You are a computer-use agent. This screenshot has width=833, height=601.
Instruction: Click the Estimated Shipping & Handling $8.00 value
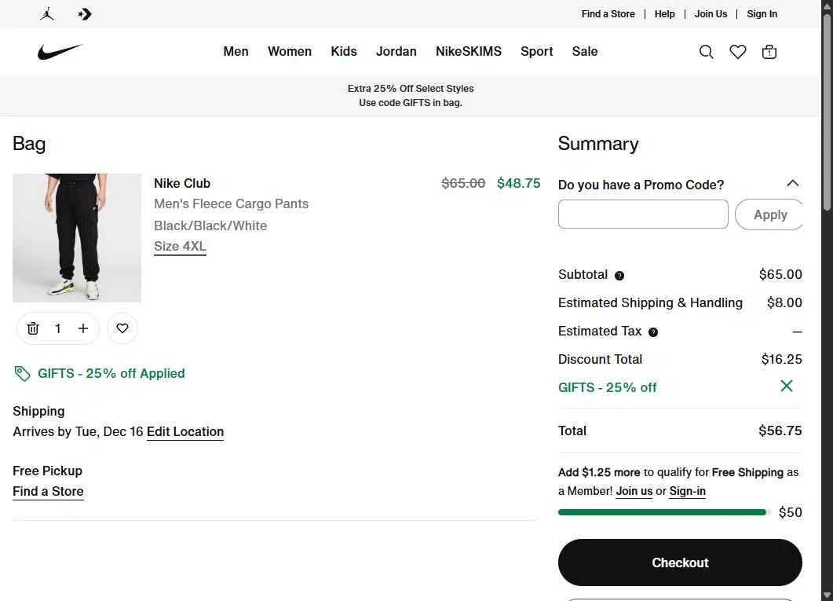784,303
